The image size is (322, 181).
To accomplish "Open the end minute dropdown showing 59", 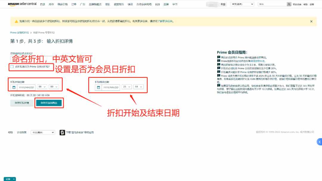I will click(x=138, y=87).
